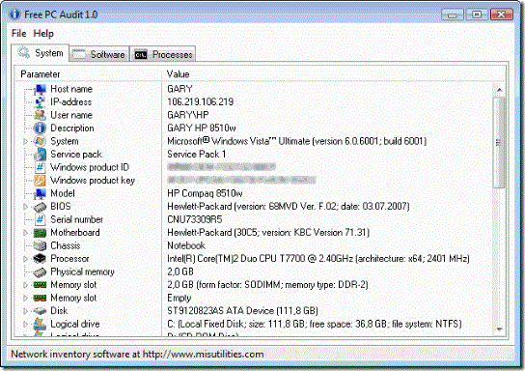Click the Windows product key icon

[40, 181]
